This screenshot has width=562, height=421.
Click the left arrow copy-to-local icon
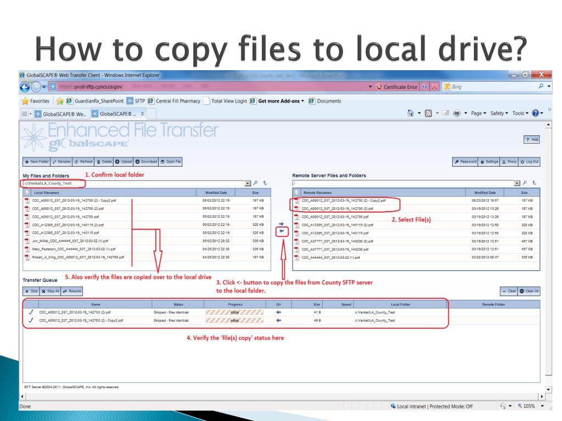point(282,231)
